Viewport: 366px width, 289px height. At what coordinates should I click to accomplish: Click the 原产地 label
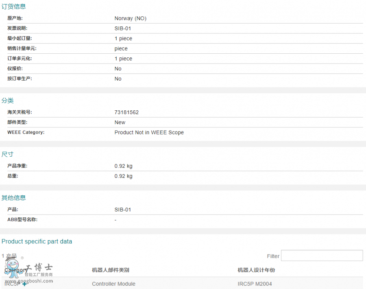15,18
